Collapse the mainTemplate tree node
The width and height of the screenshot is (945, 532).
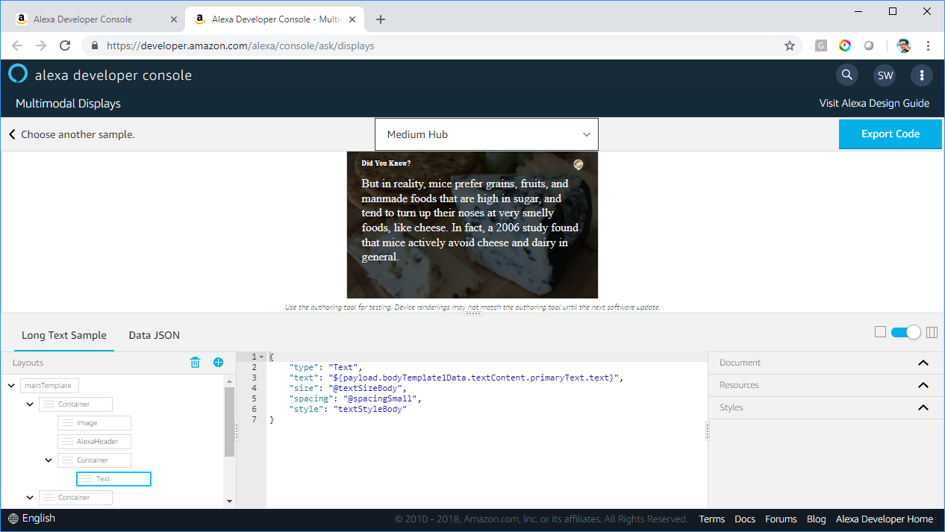pos(12,386)
